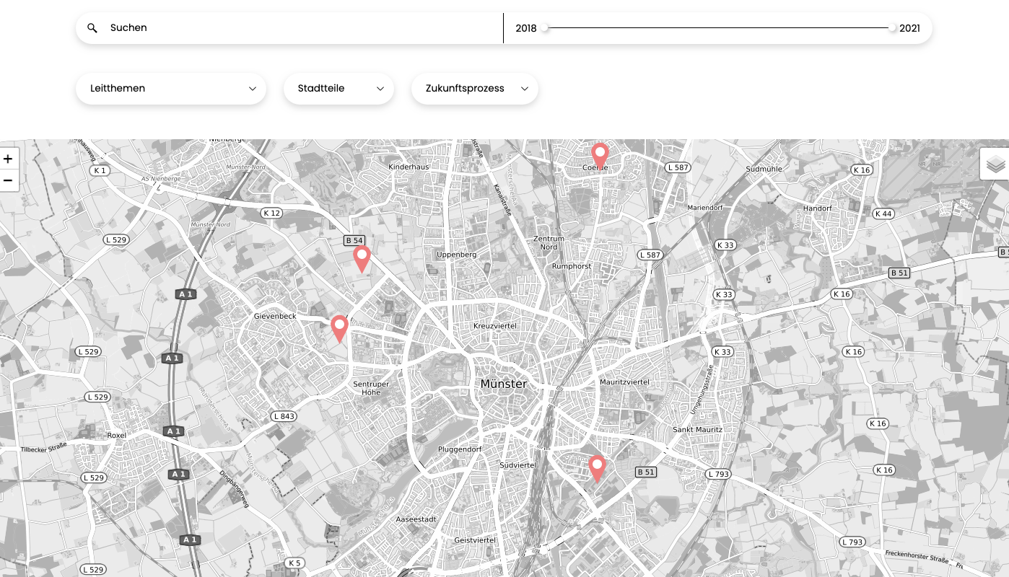Click the Geistviertel map label
The height and width of the screenshot is (577, 1009).
click(x=475, y=539)
